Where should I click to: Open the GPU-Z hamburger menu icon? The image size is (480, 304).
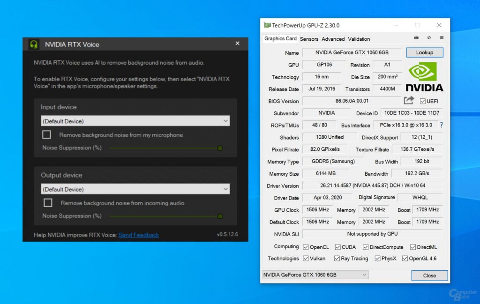(442, 37)
